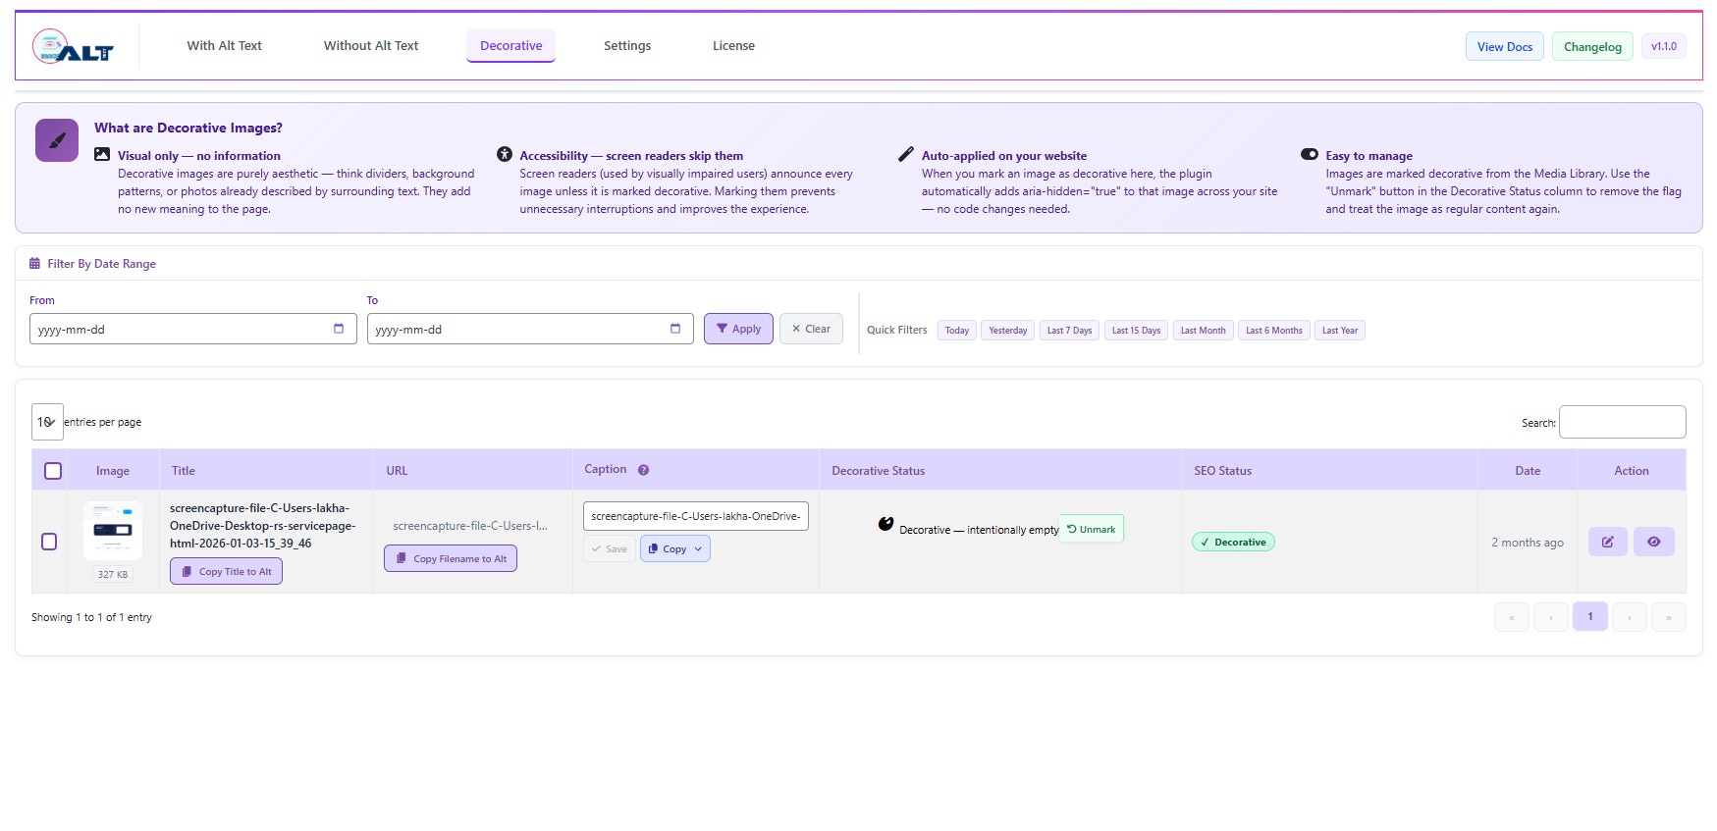
Task: Clear the date filter
Action: pos(811,329)
